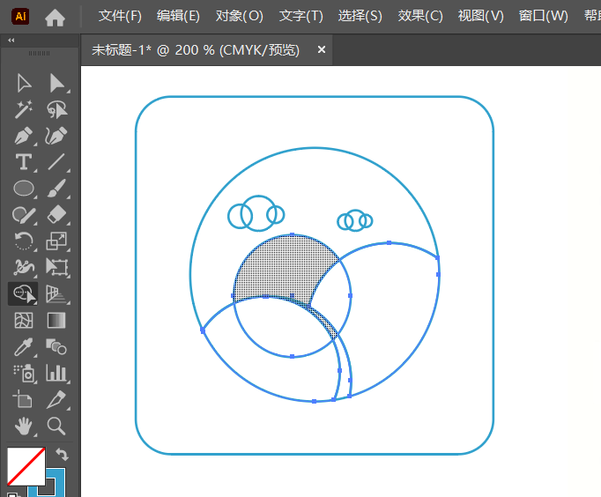Open the 编辑(E) menu
Image resolution: width=601 pixels, height=497 pixels.
pyautogui.click(x=178, y=16)
